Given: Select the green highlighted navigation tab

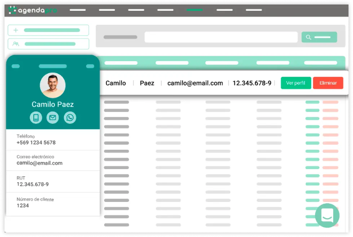Looking at the screenshot, I should 194,10.
